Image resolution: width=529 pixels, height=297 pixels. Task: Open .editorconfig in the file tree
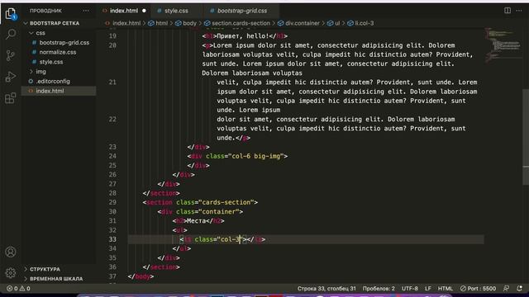point(53,81)
